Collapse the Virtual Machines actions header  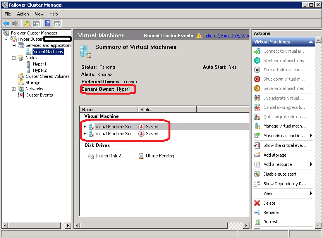(311, 42)
